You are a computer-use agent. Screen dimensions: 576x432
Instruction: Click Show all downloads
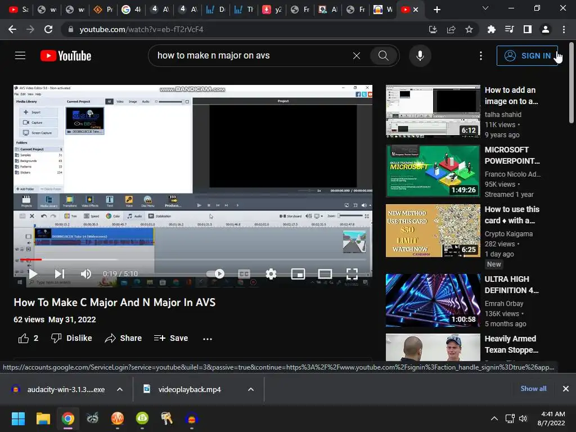point(533,389)
